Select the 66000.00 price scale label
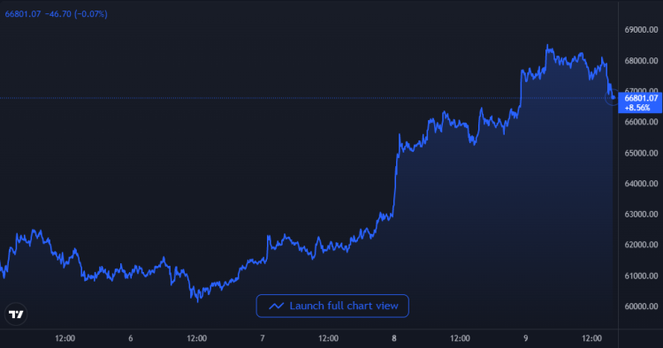Image resolution: width=663 pixels, height=348 pixels. pyautogui.click(x=641, y=122)
